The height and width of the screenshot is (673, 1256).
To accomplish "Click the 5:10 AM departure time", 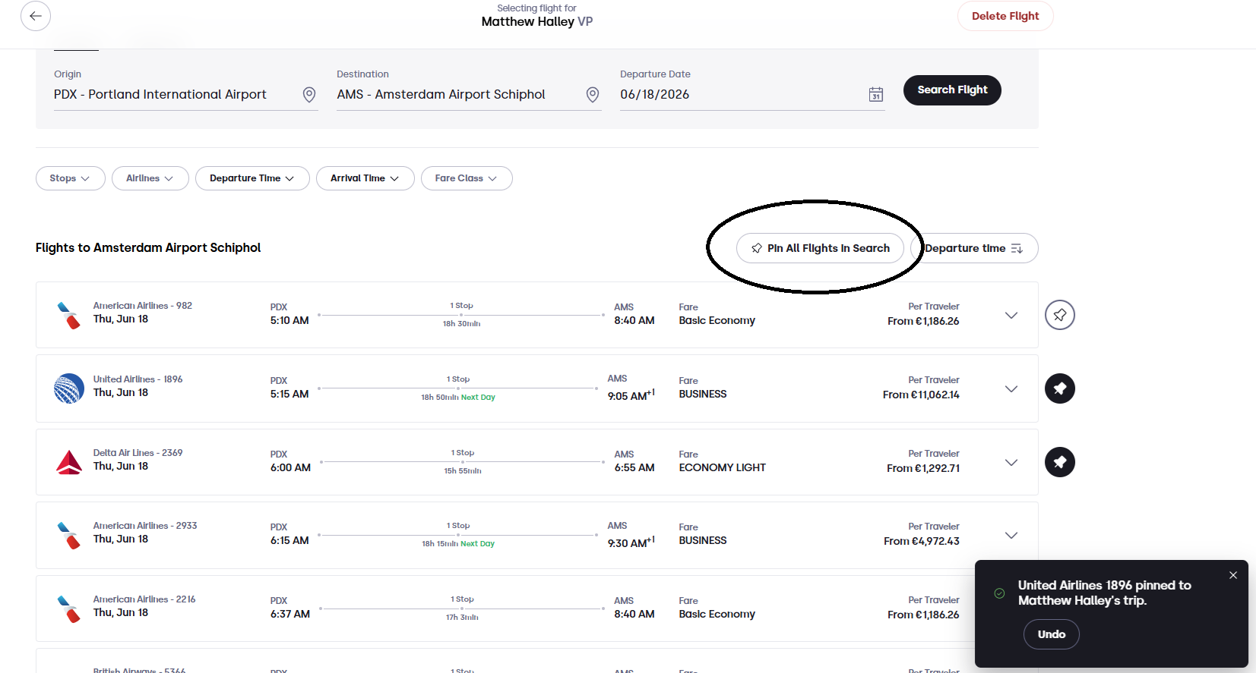I will [289, 320].
